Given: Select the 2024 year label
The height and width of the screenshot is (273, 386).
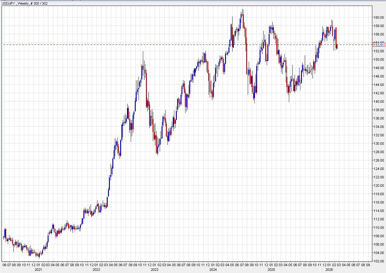Looking at the screenshot, I should tap(213, 270).
